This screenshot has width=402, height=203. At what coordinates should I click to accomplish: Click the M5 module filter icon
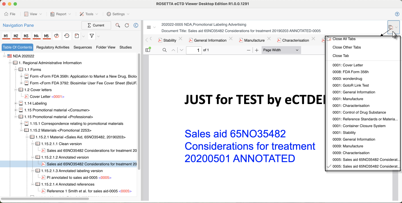tap(46, 36)
